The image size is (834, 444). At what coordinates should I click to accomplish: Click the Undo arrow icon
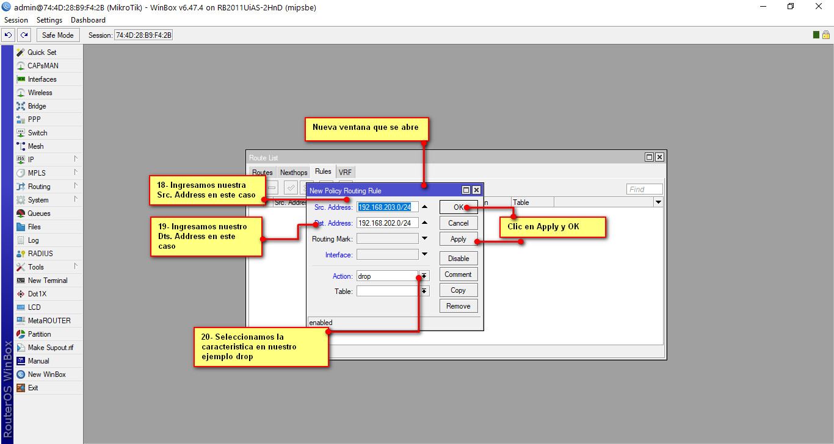[x=9, y=35]
